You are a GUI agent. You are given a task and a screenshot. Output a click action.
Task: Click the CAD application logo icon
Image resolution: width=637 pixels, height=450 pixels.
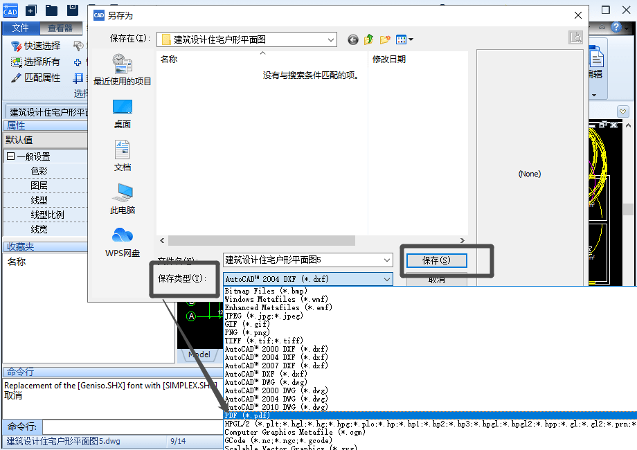10,10
